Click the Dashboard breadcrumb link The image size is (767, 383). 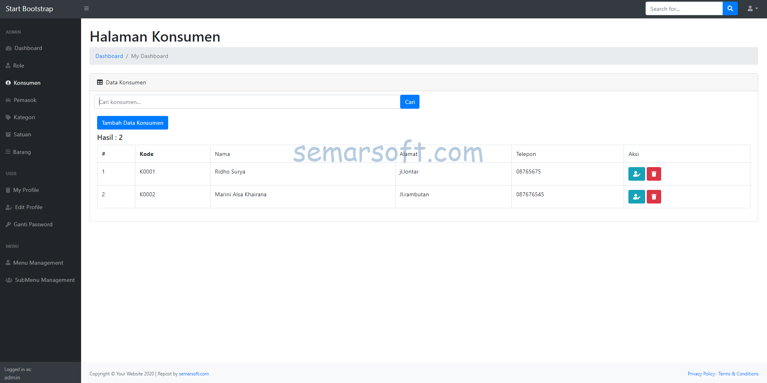pyautogui.click(x=109, y=56)
